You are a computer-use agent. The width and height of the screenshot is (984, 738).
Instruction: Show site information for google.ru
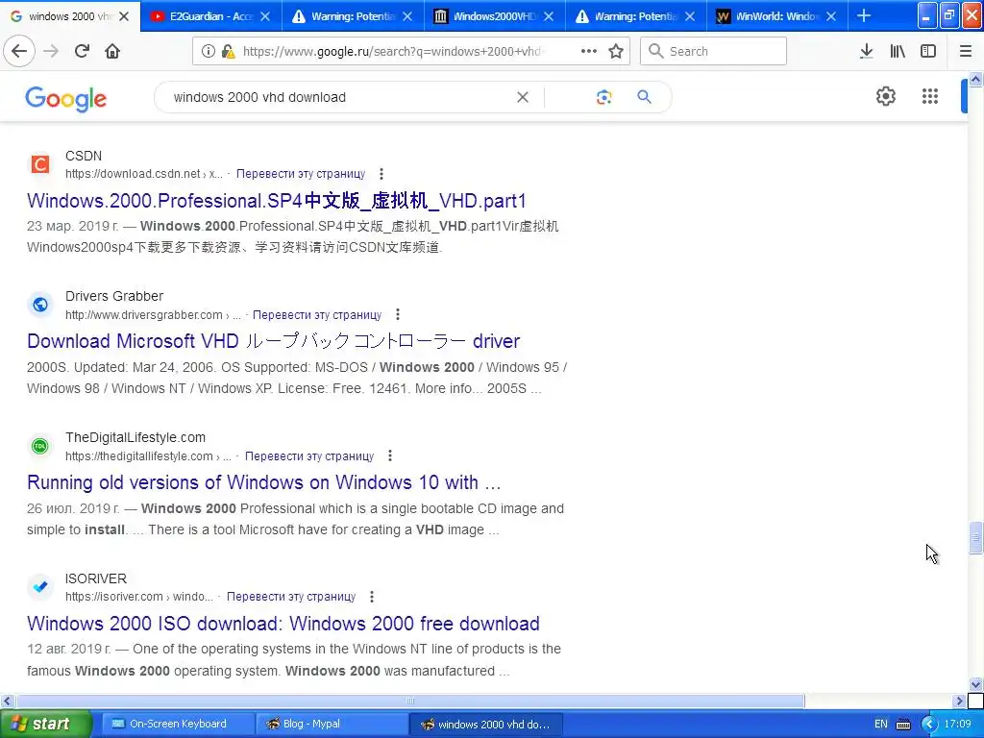[x=208, y=52]
